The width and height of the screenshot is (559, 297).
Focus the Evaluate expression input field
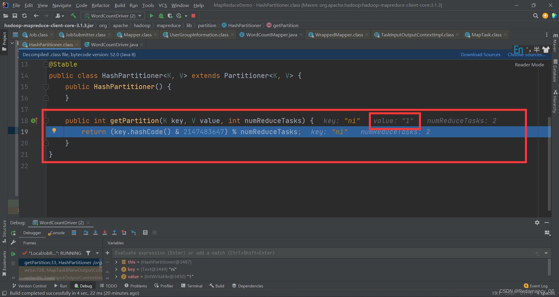[x=323, y=253]
